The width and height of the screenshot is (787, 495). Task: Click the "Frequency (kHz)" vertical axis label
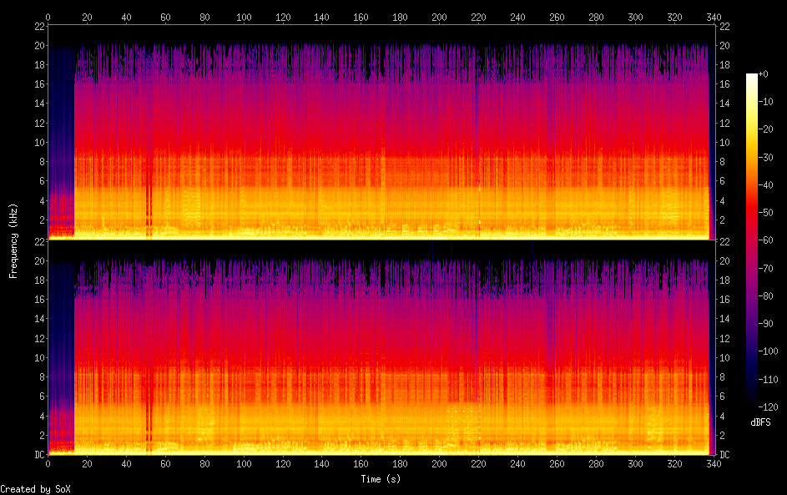(13, 240)
